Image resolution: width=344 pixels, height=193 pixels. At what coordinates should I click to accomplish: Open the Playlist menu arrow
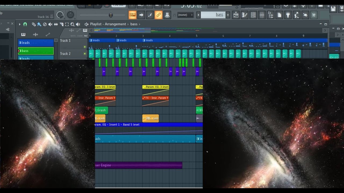pos(20,24)
